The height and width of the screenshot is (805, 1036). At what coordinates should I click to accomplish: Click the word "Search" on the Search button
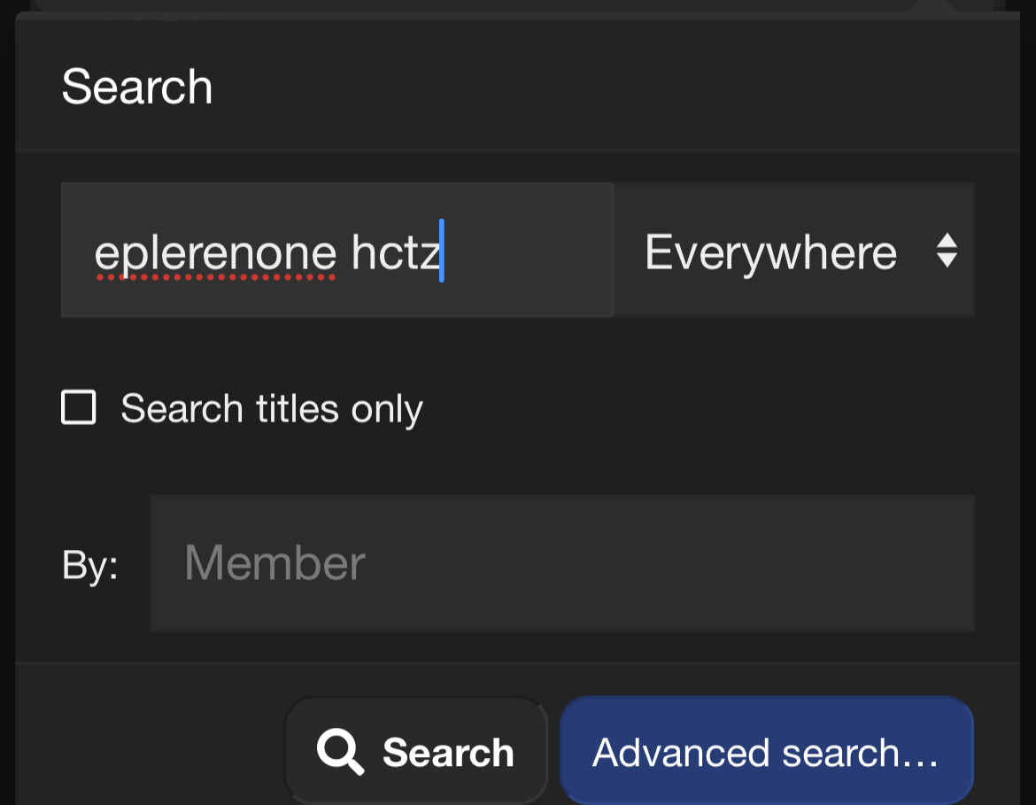coord(448,754)
